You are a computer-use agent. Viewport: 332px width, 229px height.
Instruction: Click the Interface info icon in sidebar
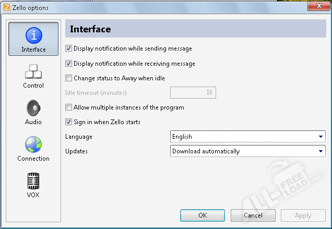pos(34,35)
